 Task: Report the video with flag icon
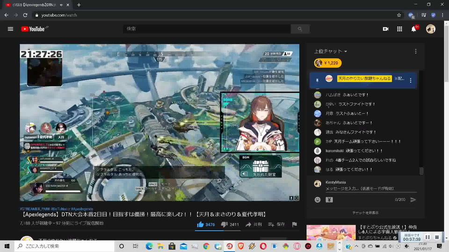(x=294, y=224)
